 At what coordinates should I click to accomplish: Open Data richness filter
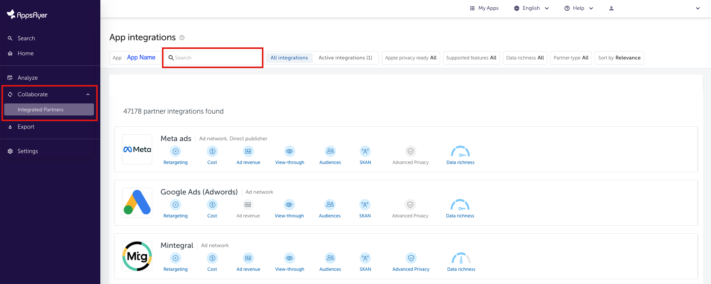[x=525, y=58]
